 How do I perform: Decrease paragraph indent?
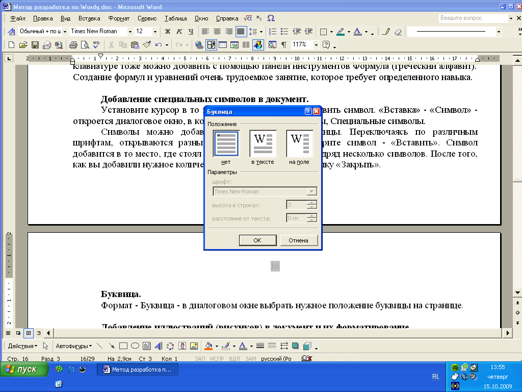pyautogui.click(x=296, y=32)
